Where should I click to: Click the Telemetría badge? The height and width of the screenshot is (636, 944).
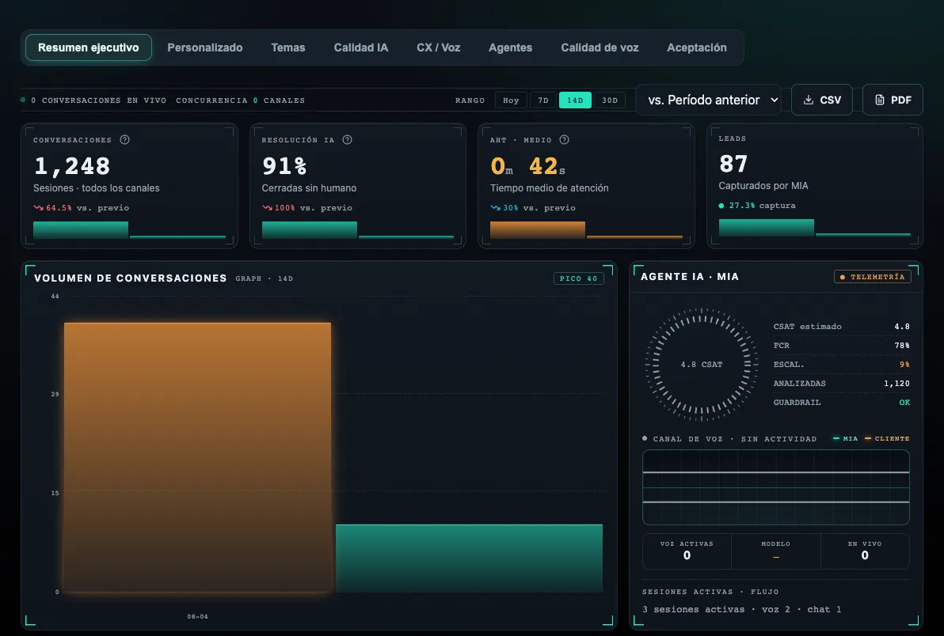point(873,277)
